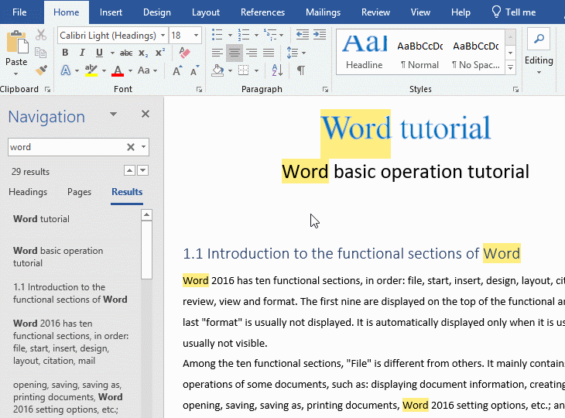Go to previous search result
The width and height of the screenshot is (565, 418).
click(130, 170)
